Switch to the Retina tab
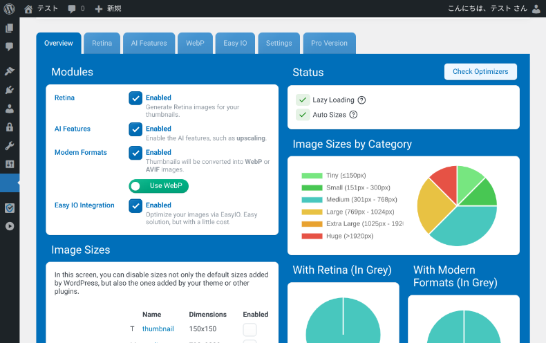The height and width of the screenshot is (343, 546). [102, 43]
